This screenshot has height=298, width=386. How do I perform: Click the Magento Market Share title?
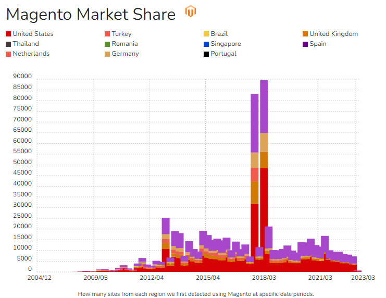91,14
